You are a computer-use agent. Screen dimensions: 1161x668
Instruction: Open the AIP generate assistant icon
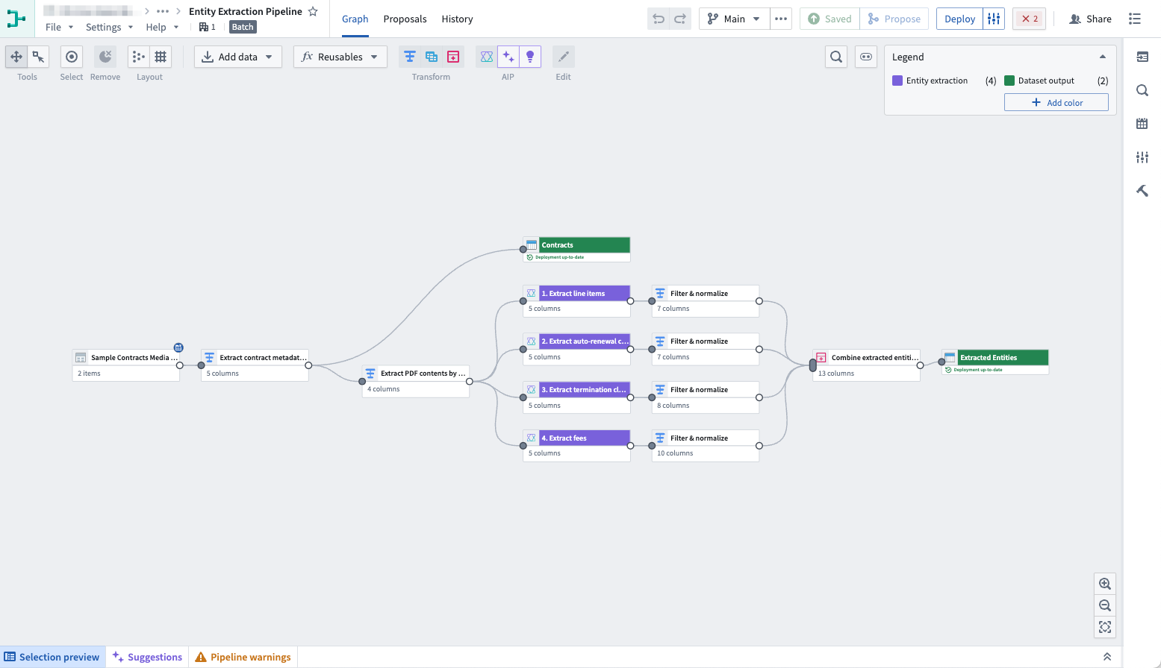click(508, 56)
